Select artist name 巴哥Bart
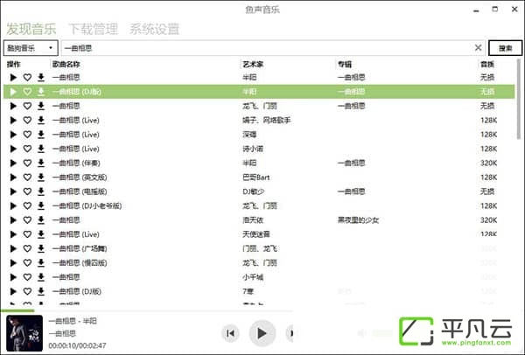This screenshot has width=525, height=355. [x=256, y=177]
